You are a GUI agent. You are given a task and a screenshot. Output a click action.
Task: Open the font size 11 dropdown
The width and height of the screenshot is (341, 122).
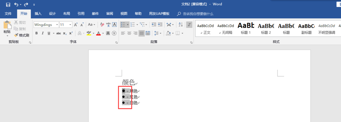point(70,25)
